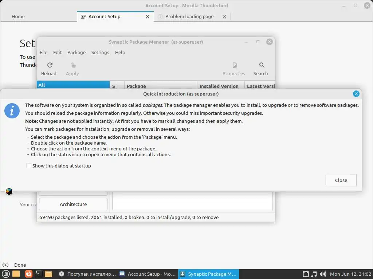Show desktop via taskbar folder icon
Screen dimensions: 373x279
pos(16,274)
